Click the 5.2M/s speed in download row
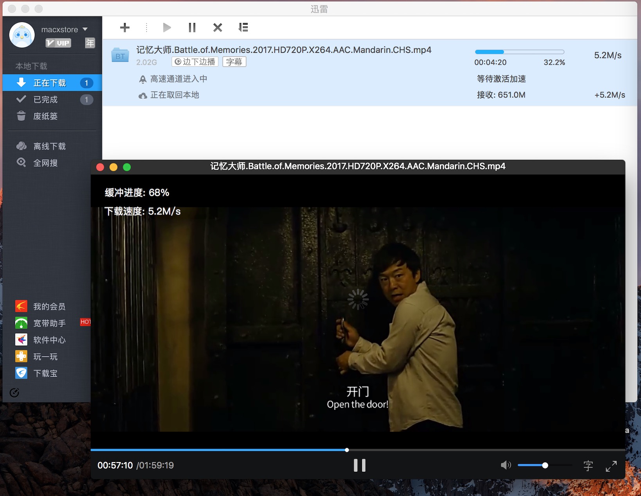This screenshot has height=496, width=641. click(608, 56)
